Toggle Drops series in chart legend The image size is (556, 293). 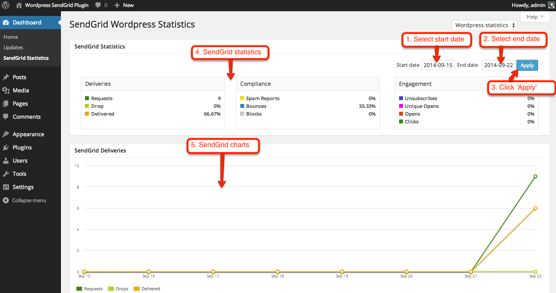coord(118,289)
